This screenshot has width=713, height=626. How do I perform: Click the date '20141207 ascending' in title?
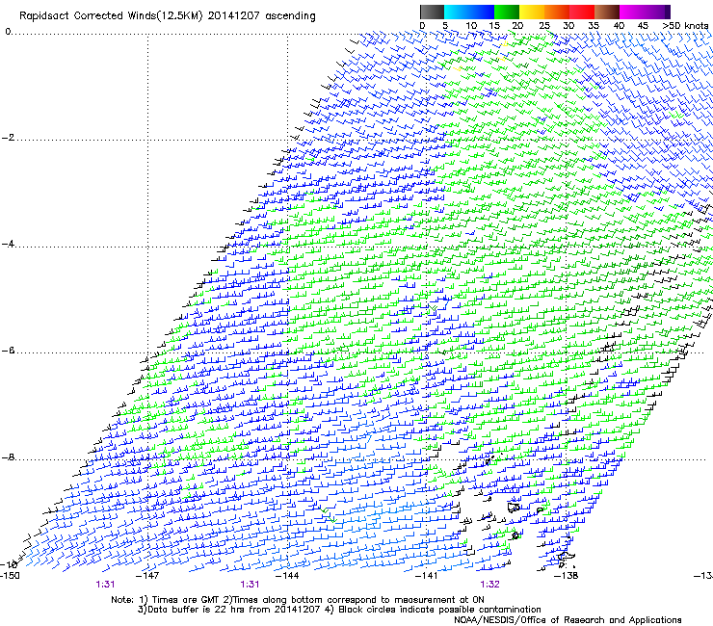[261, 16]
